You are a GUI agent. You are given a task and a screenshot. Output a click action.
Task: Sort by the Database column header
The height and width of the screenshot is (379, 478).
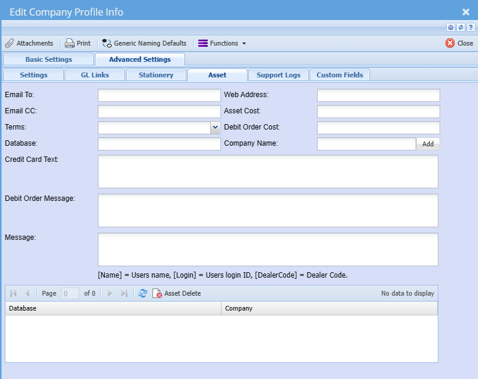pyautogui.click(x=113, y=308)
